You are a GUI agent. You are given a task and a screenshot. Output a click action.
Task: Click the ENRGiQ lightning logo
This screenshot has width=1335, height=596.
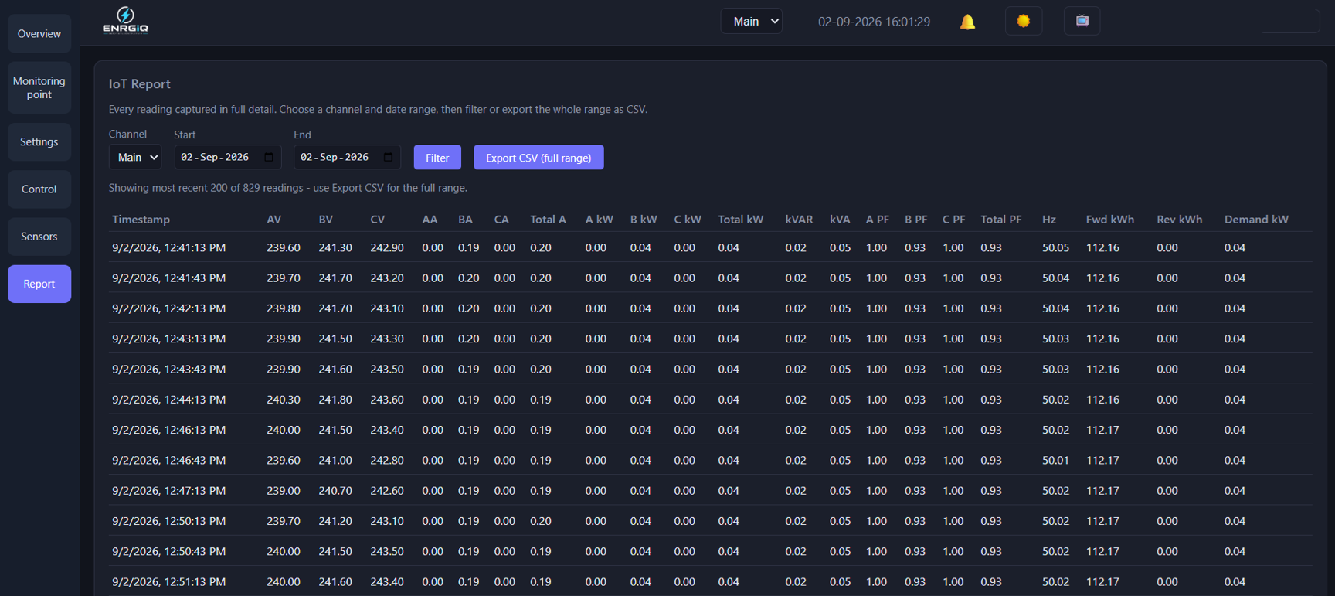click(x=125, y=20)
